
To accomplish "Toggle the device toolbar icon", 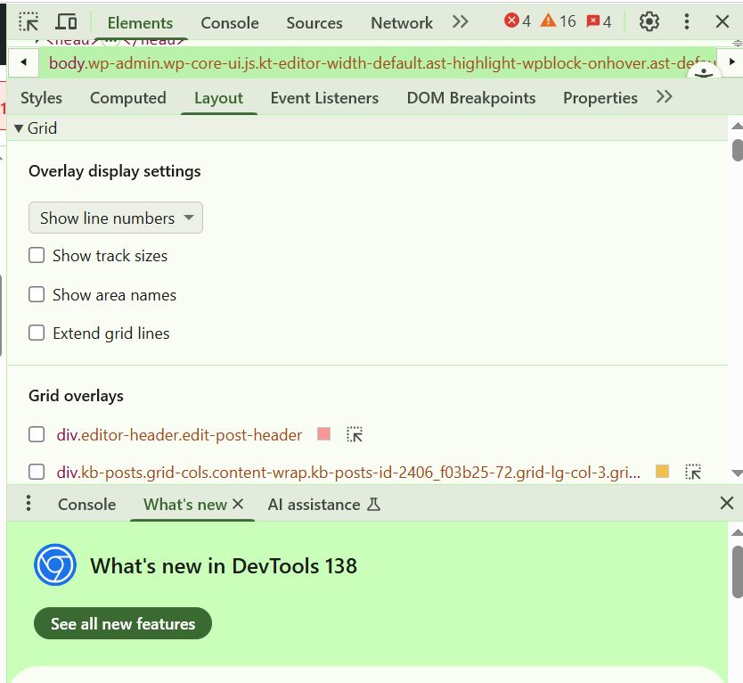I will point(66,21).
